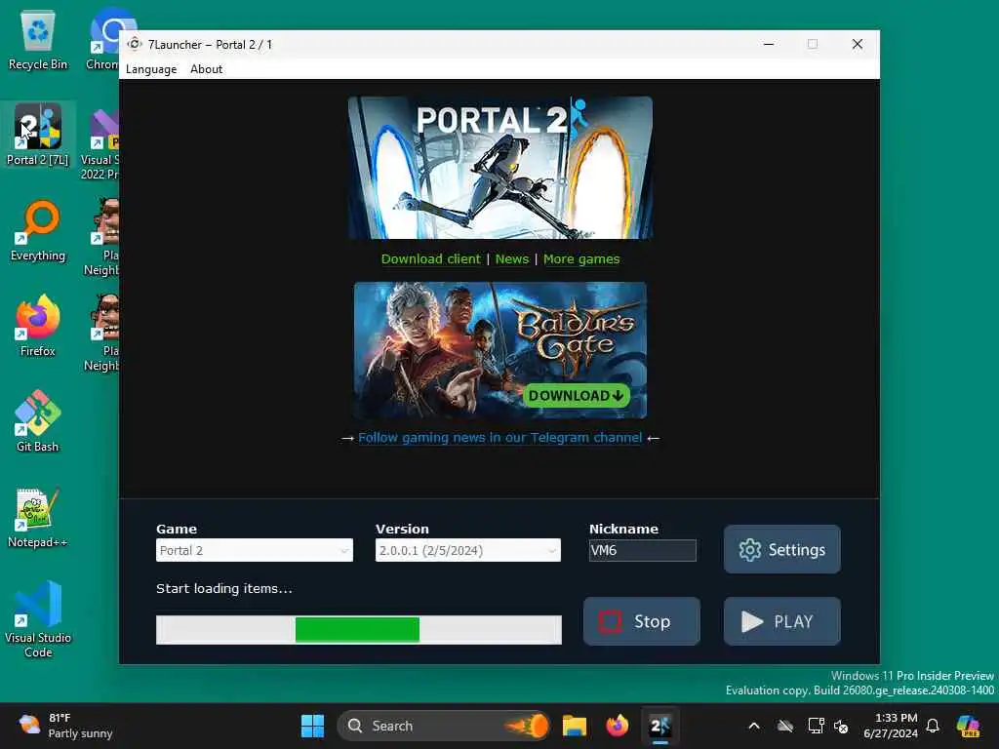Open launcher Settings
Screen dimensions: 999x749
[x=781, y=549]
